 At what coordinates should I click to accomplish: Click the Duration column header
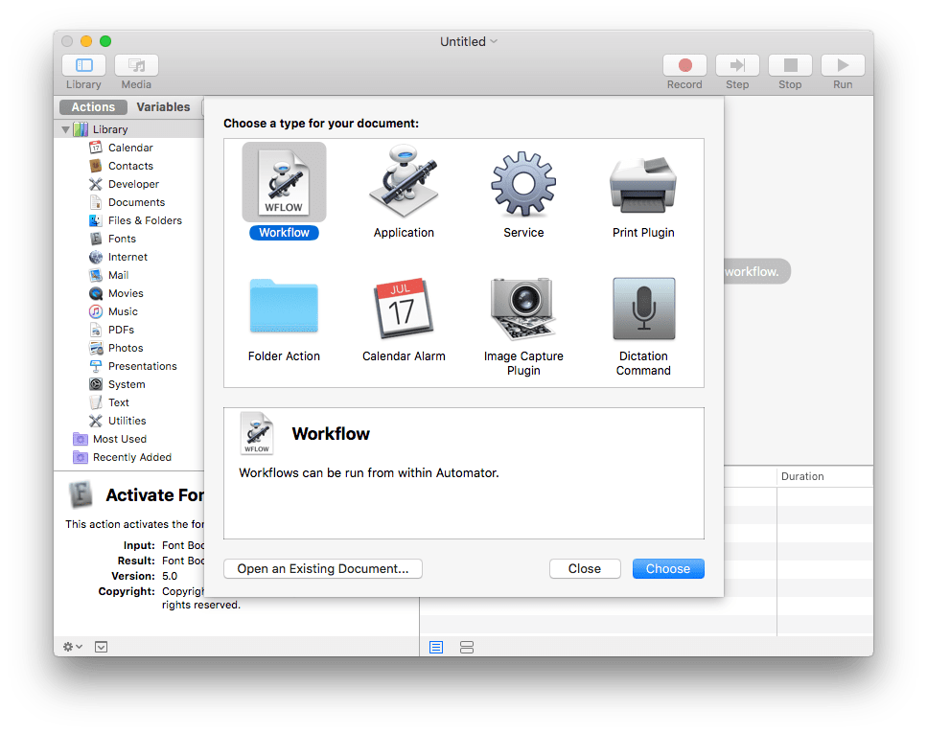[824, 476]
